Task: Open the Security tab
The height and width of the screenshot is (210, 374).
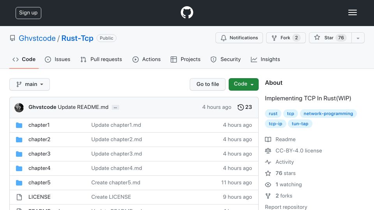Action: 226,59
